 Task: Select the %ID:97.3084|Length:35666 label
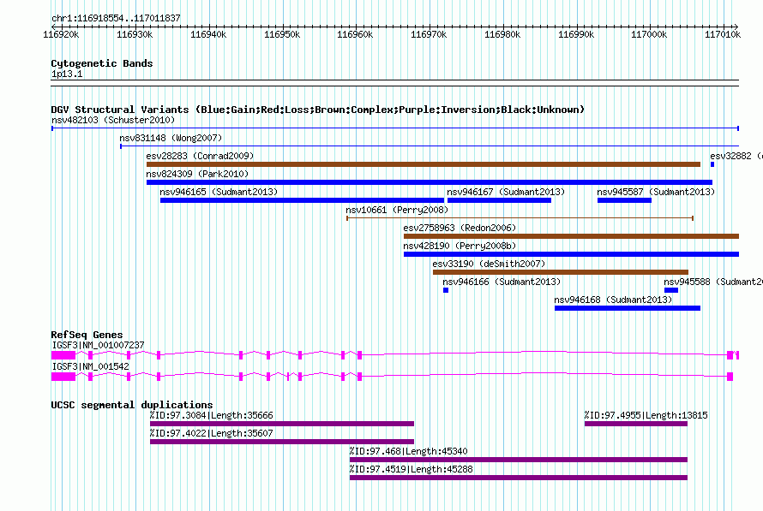pyautogui.click(x=212, y=415)
